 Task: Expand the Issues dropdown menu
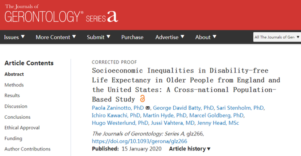pos(14,37)
